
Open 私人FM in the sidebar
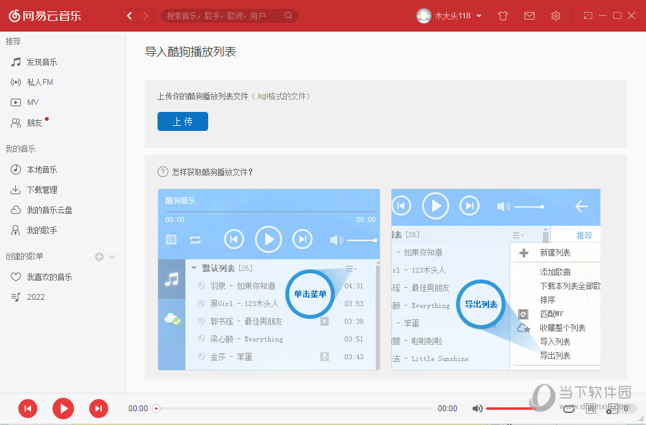(41, 82)
